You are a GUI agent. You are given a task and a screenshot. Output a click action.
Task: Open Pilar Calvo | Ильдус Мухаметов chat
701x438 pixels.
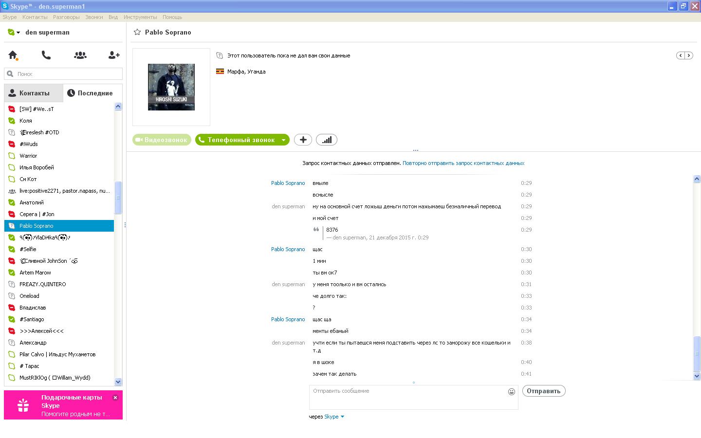(x=59, y=354)
